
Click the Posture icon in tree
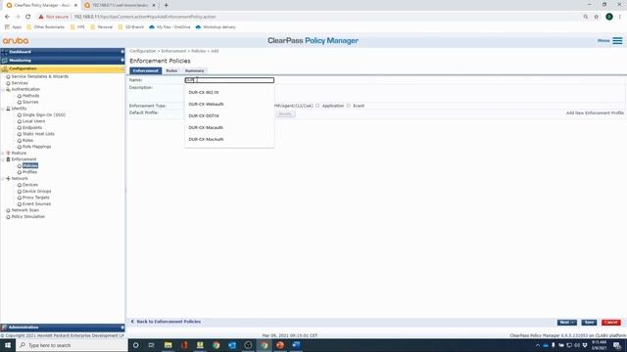(8, 153)
